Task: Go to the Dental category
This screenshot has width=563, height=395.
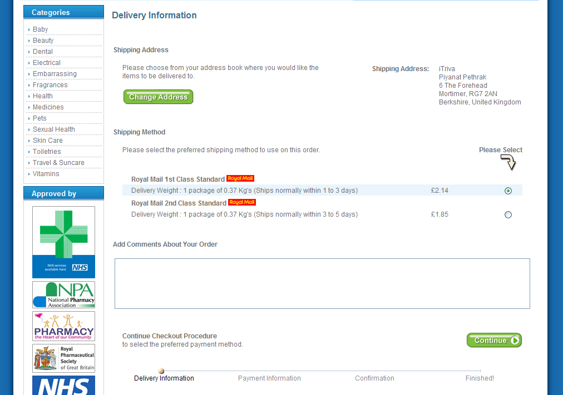Action: (43, 52)
